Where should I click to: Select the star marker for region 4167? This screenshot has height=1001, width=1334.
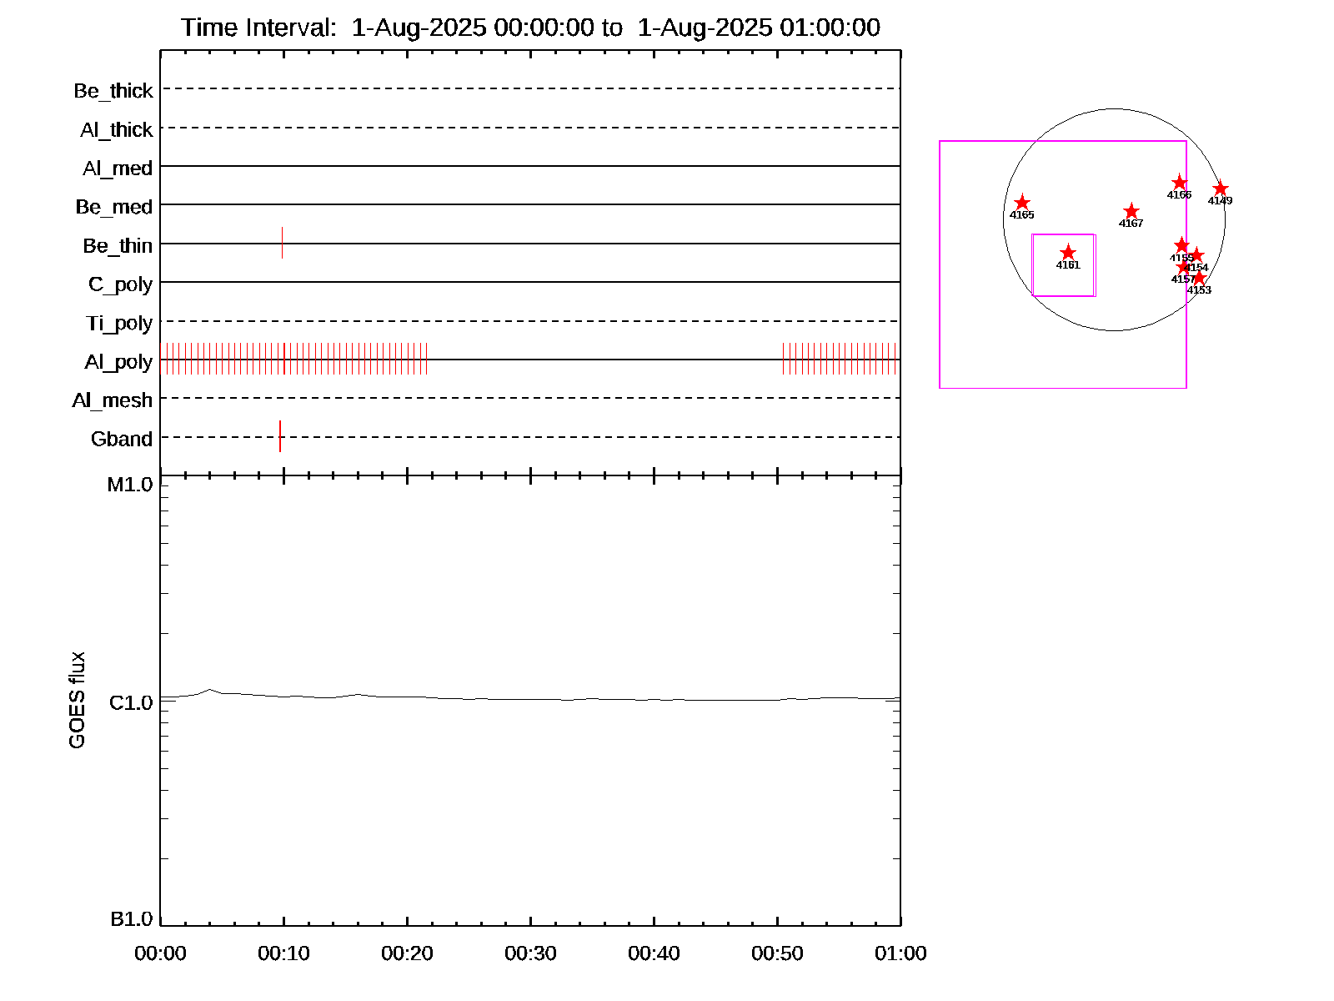click(1131, 211)
